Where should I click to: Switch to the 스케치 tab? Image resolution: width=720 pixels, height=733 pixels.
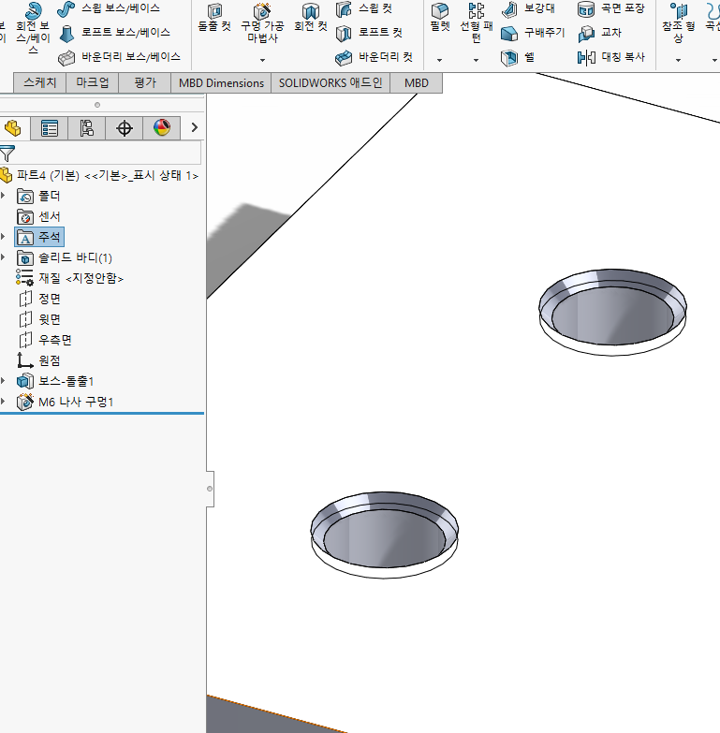pos(39,82)
